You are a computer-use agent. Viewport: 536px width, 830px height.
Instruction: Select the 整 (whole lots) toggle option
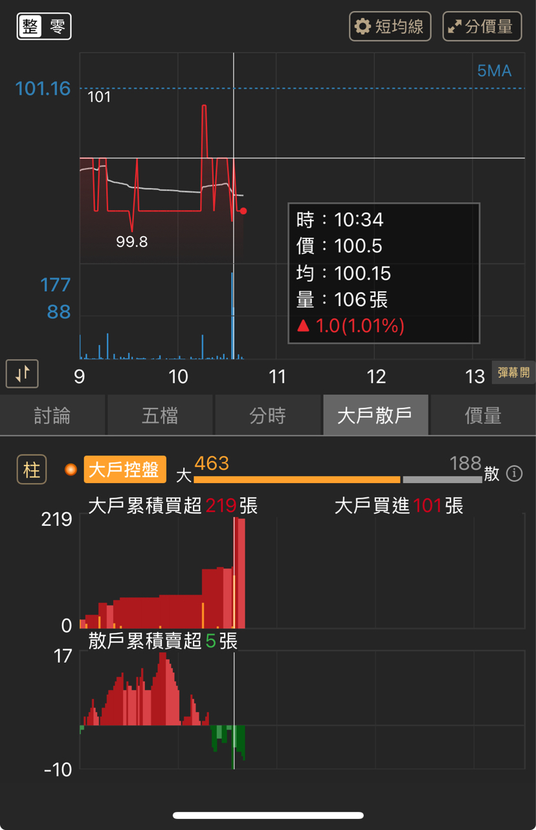(30, 27)
